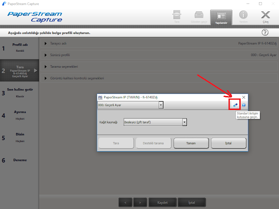Open the Gözden geçir toolbar icon

point(199,17)
